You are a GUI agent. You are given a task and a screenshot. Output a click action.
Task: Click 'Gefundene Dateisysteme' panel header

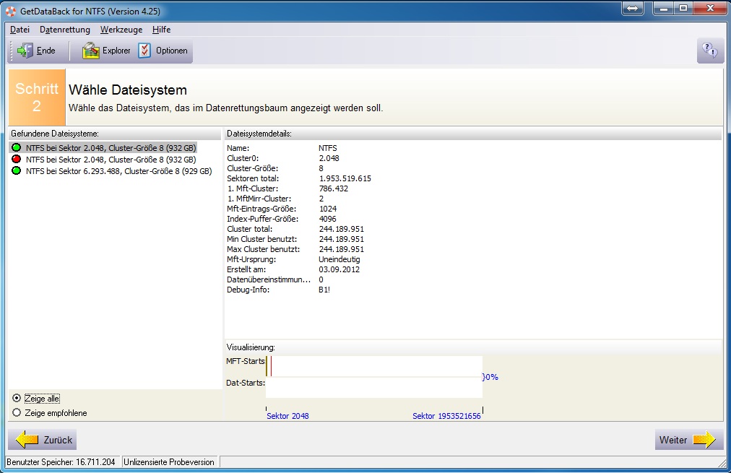[x=115, y=134]
